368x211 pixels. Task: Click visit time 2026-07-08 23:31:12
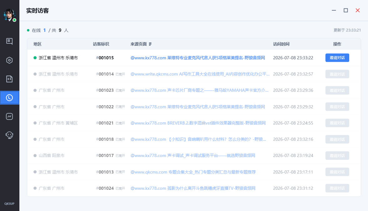[x=293, y=188]
